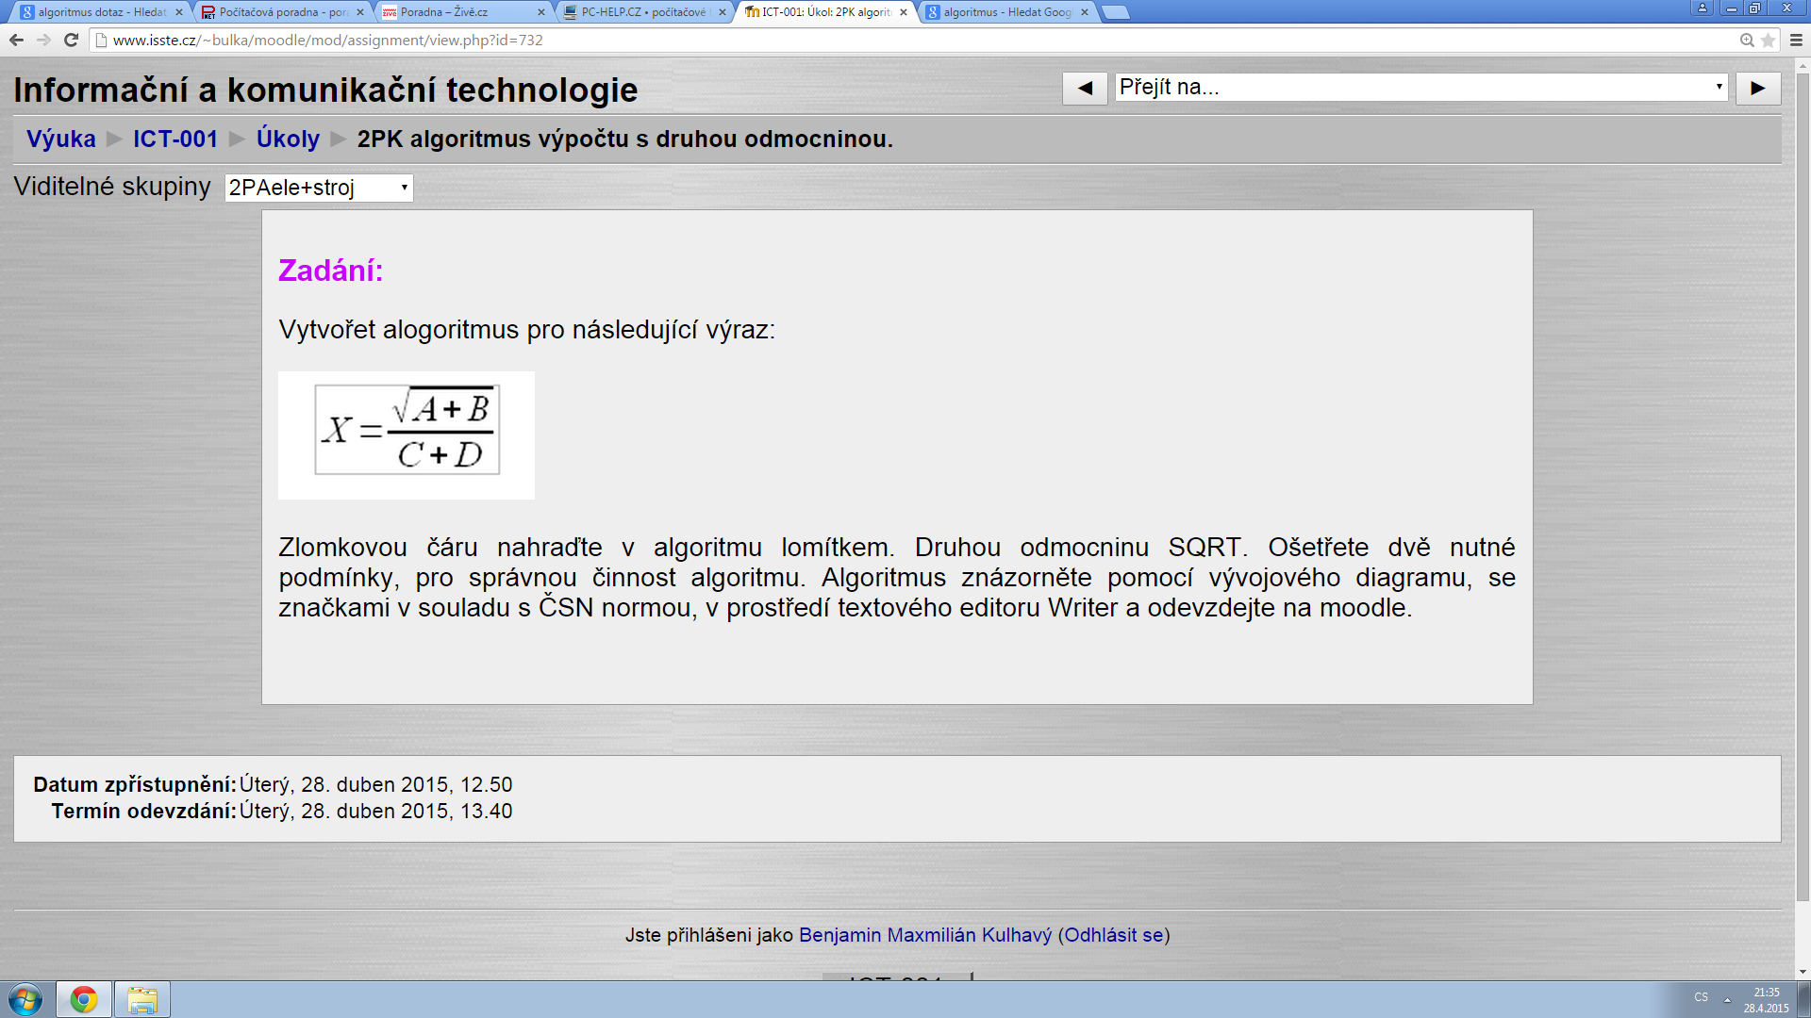The image size is (1811, 1018).
Task: Open Windows Start button
Action: click(25, 999)
